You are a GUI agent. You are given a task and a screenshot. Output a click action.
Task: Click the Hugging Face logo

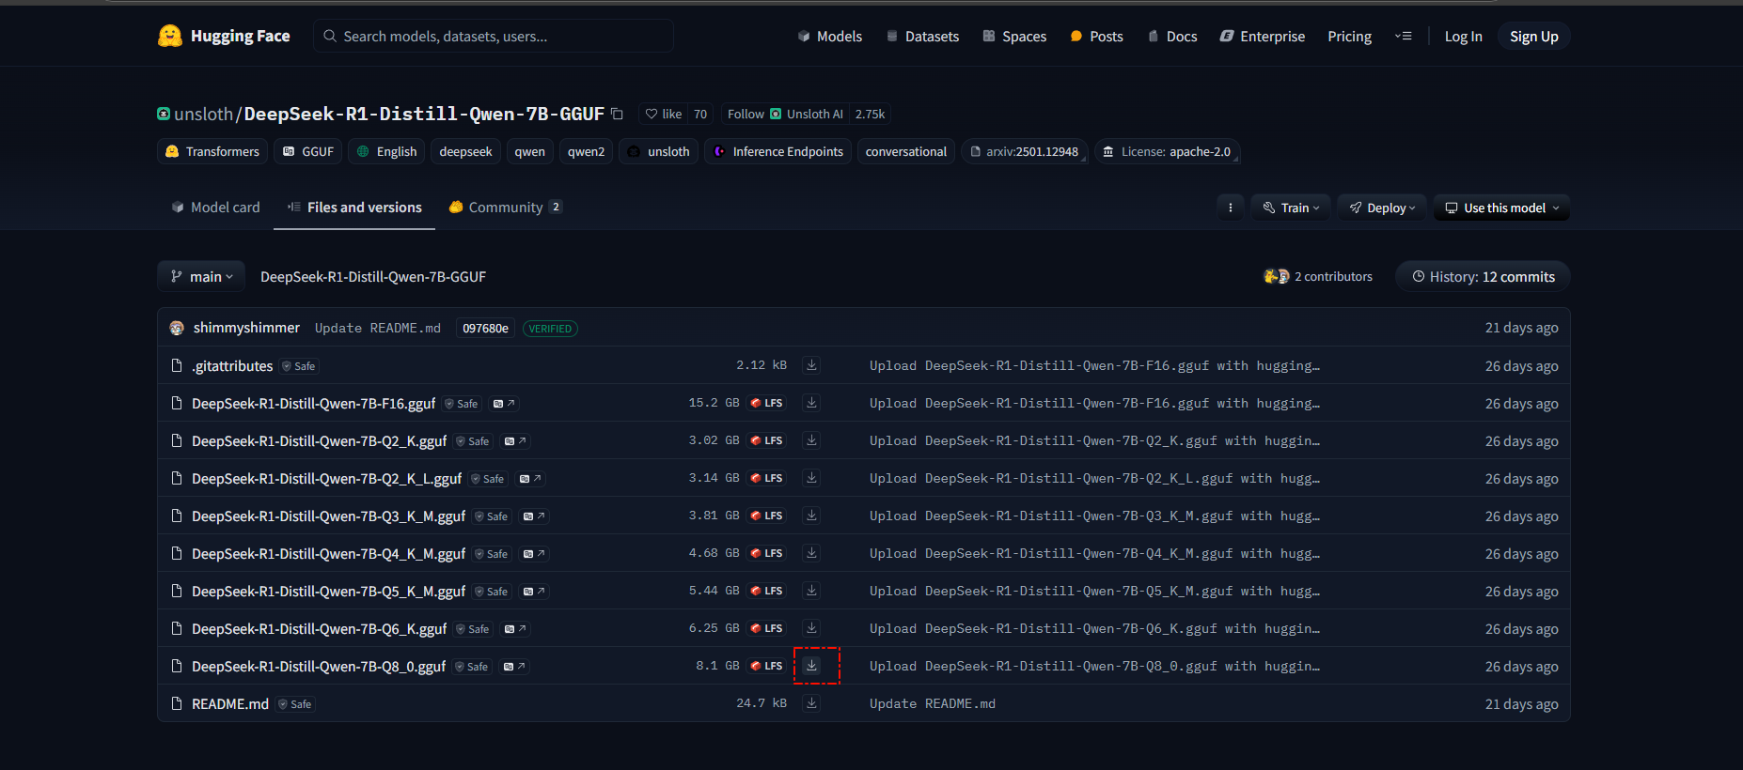224,36
